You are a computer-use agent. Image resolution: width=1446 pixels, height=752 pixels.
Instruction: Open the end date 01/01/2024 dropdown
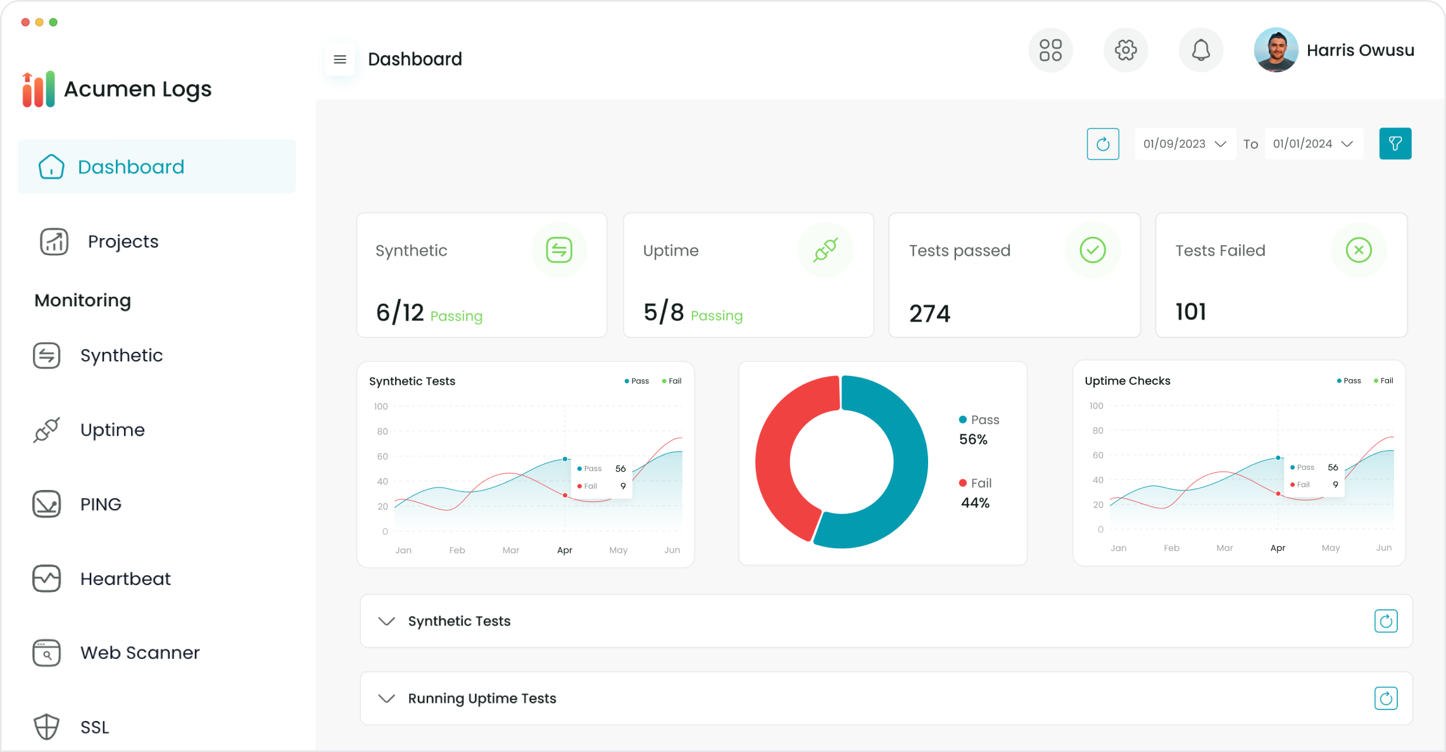[x=1314, y=144]
